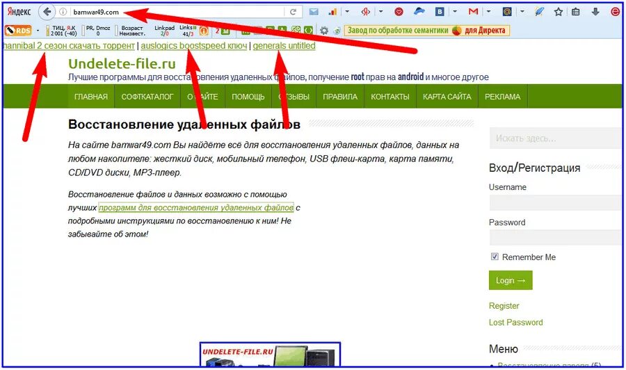Open the СОФТКАТАЛОГ menu item

pos(147,97)
